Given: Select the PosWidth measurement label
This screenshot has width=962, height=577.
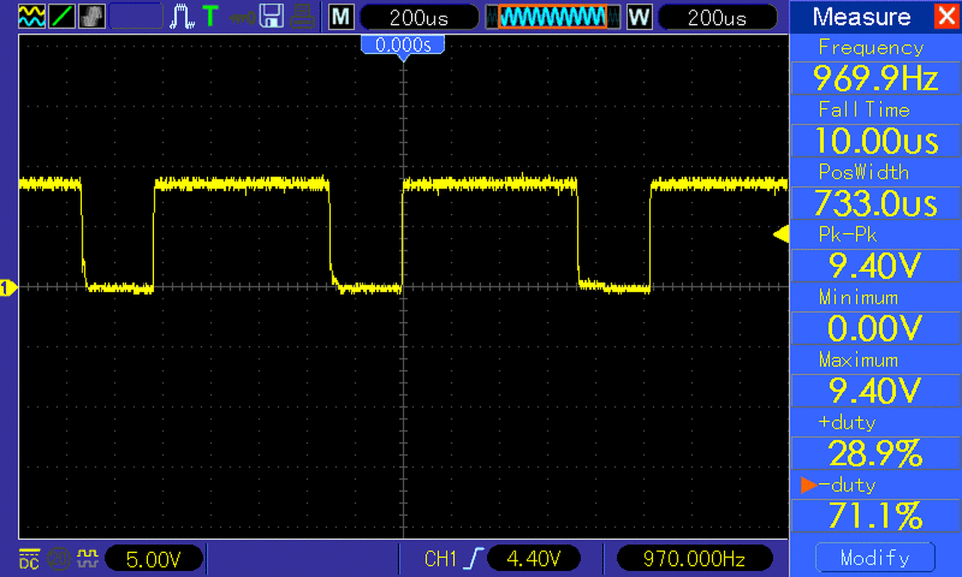Looking at the screenshot, I should [x=864, y=172].
